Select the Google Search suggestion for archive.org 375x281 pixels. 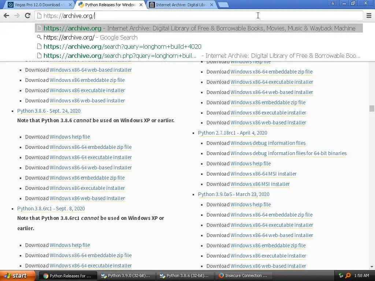(x=199, y=37)
